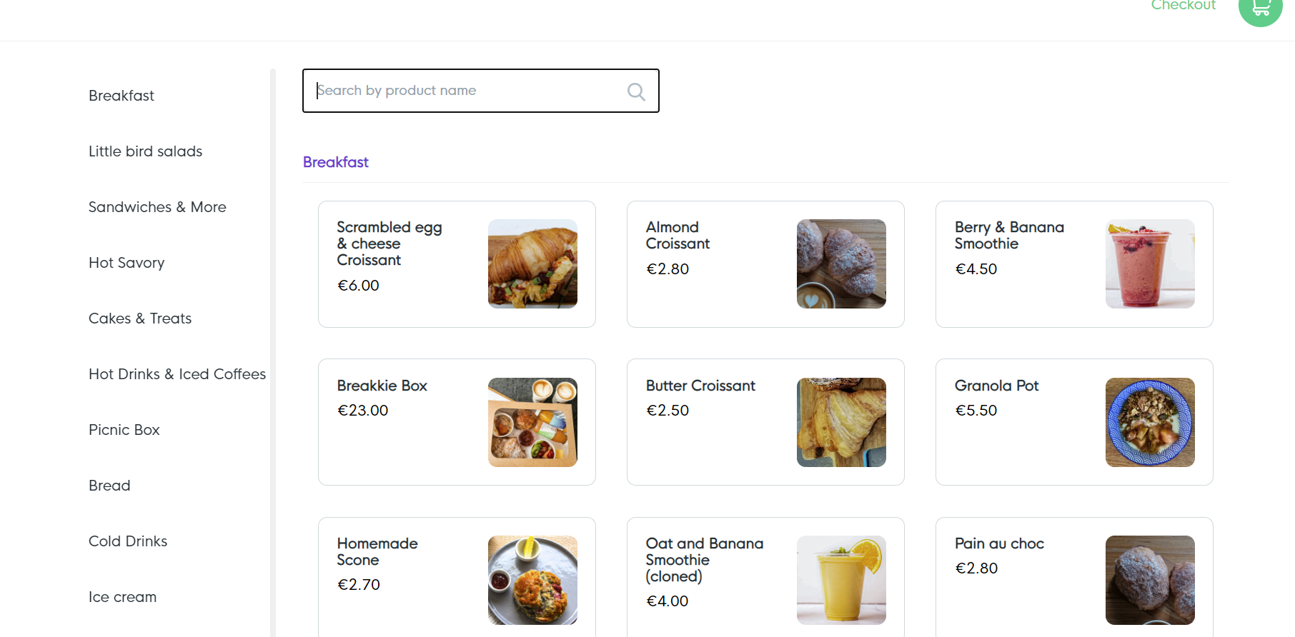Select the Sandwiches & More category
The image size is (1295, 637).
pos(157,206)
